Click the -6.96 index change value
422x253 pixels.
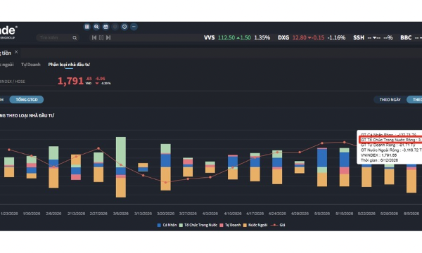tap(100, 79)
